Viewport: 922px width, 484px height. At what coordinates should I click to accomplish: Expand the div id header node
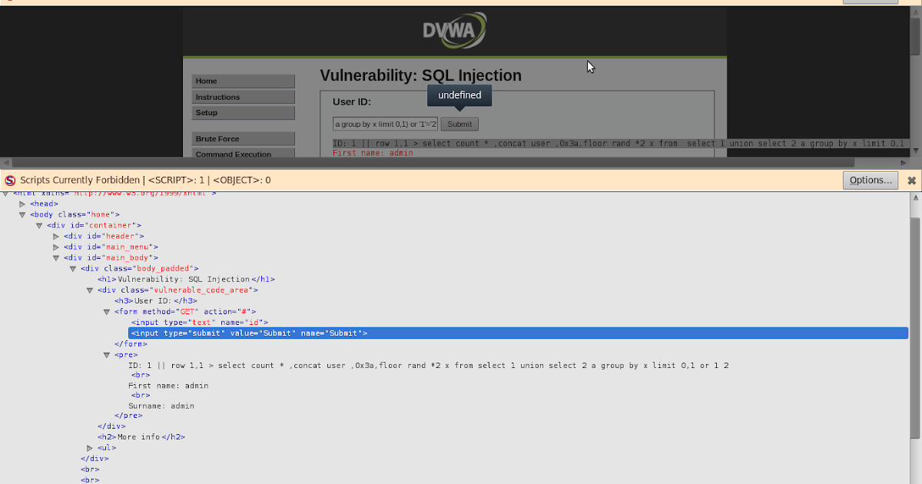(56, 236)
